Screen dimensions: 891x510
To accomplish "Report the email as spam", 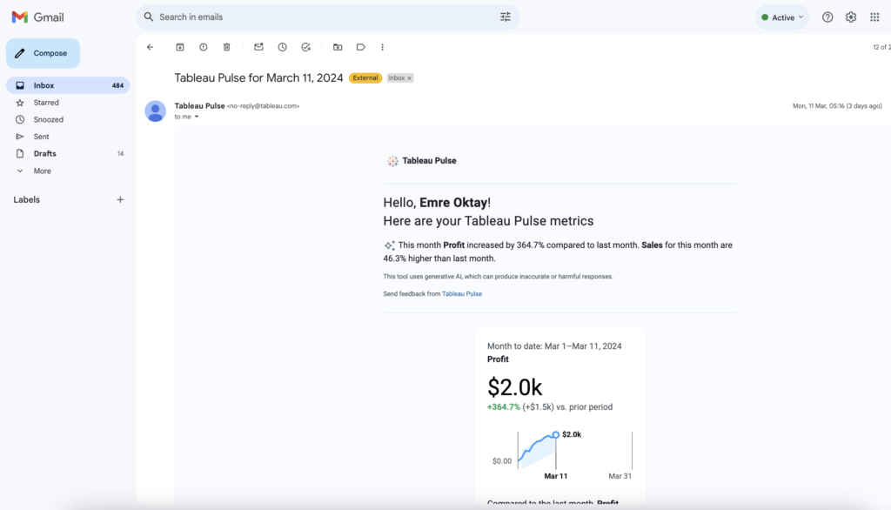I will pyautogui.click(x=203, y=47).
